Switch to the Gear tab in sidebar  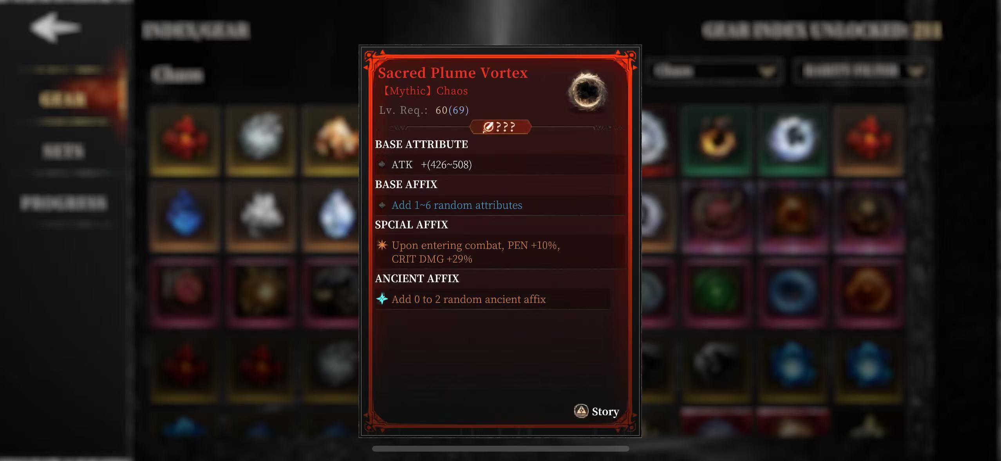63,99
